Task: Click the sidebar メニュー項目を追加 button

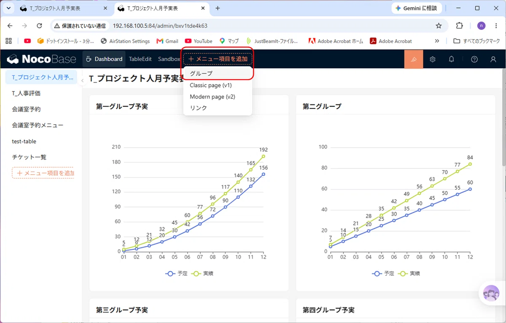Action: pyautogui.click(x=43, y=173)
